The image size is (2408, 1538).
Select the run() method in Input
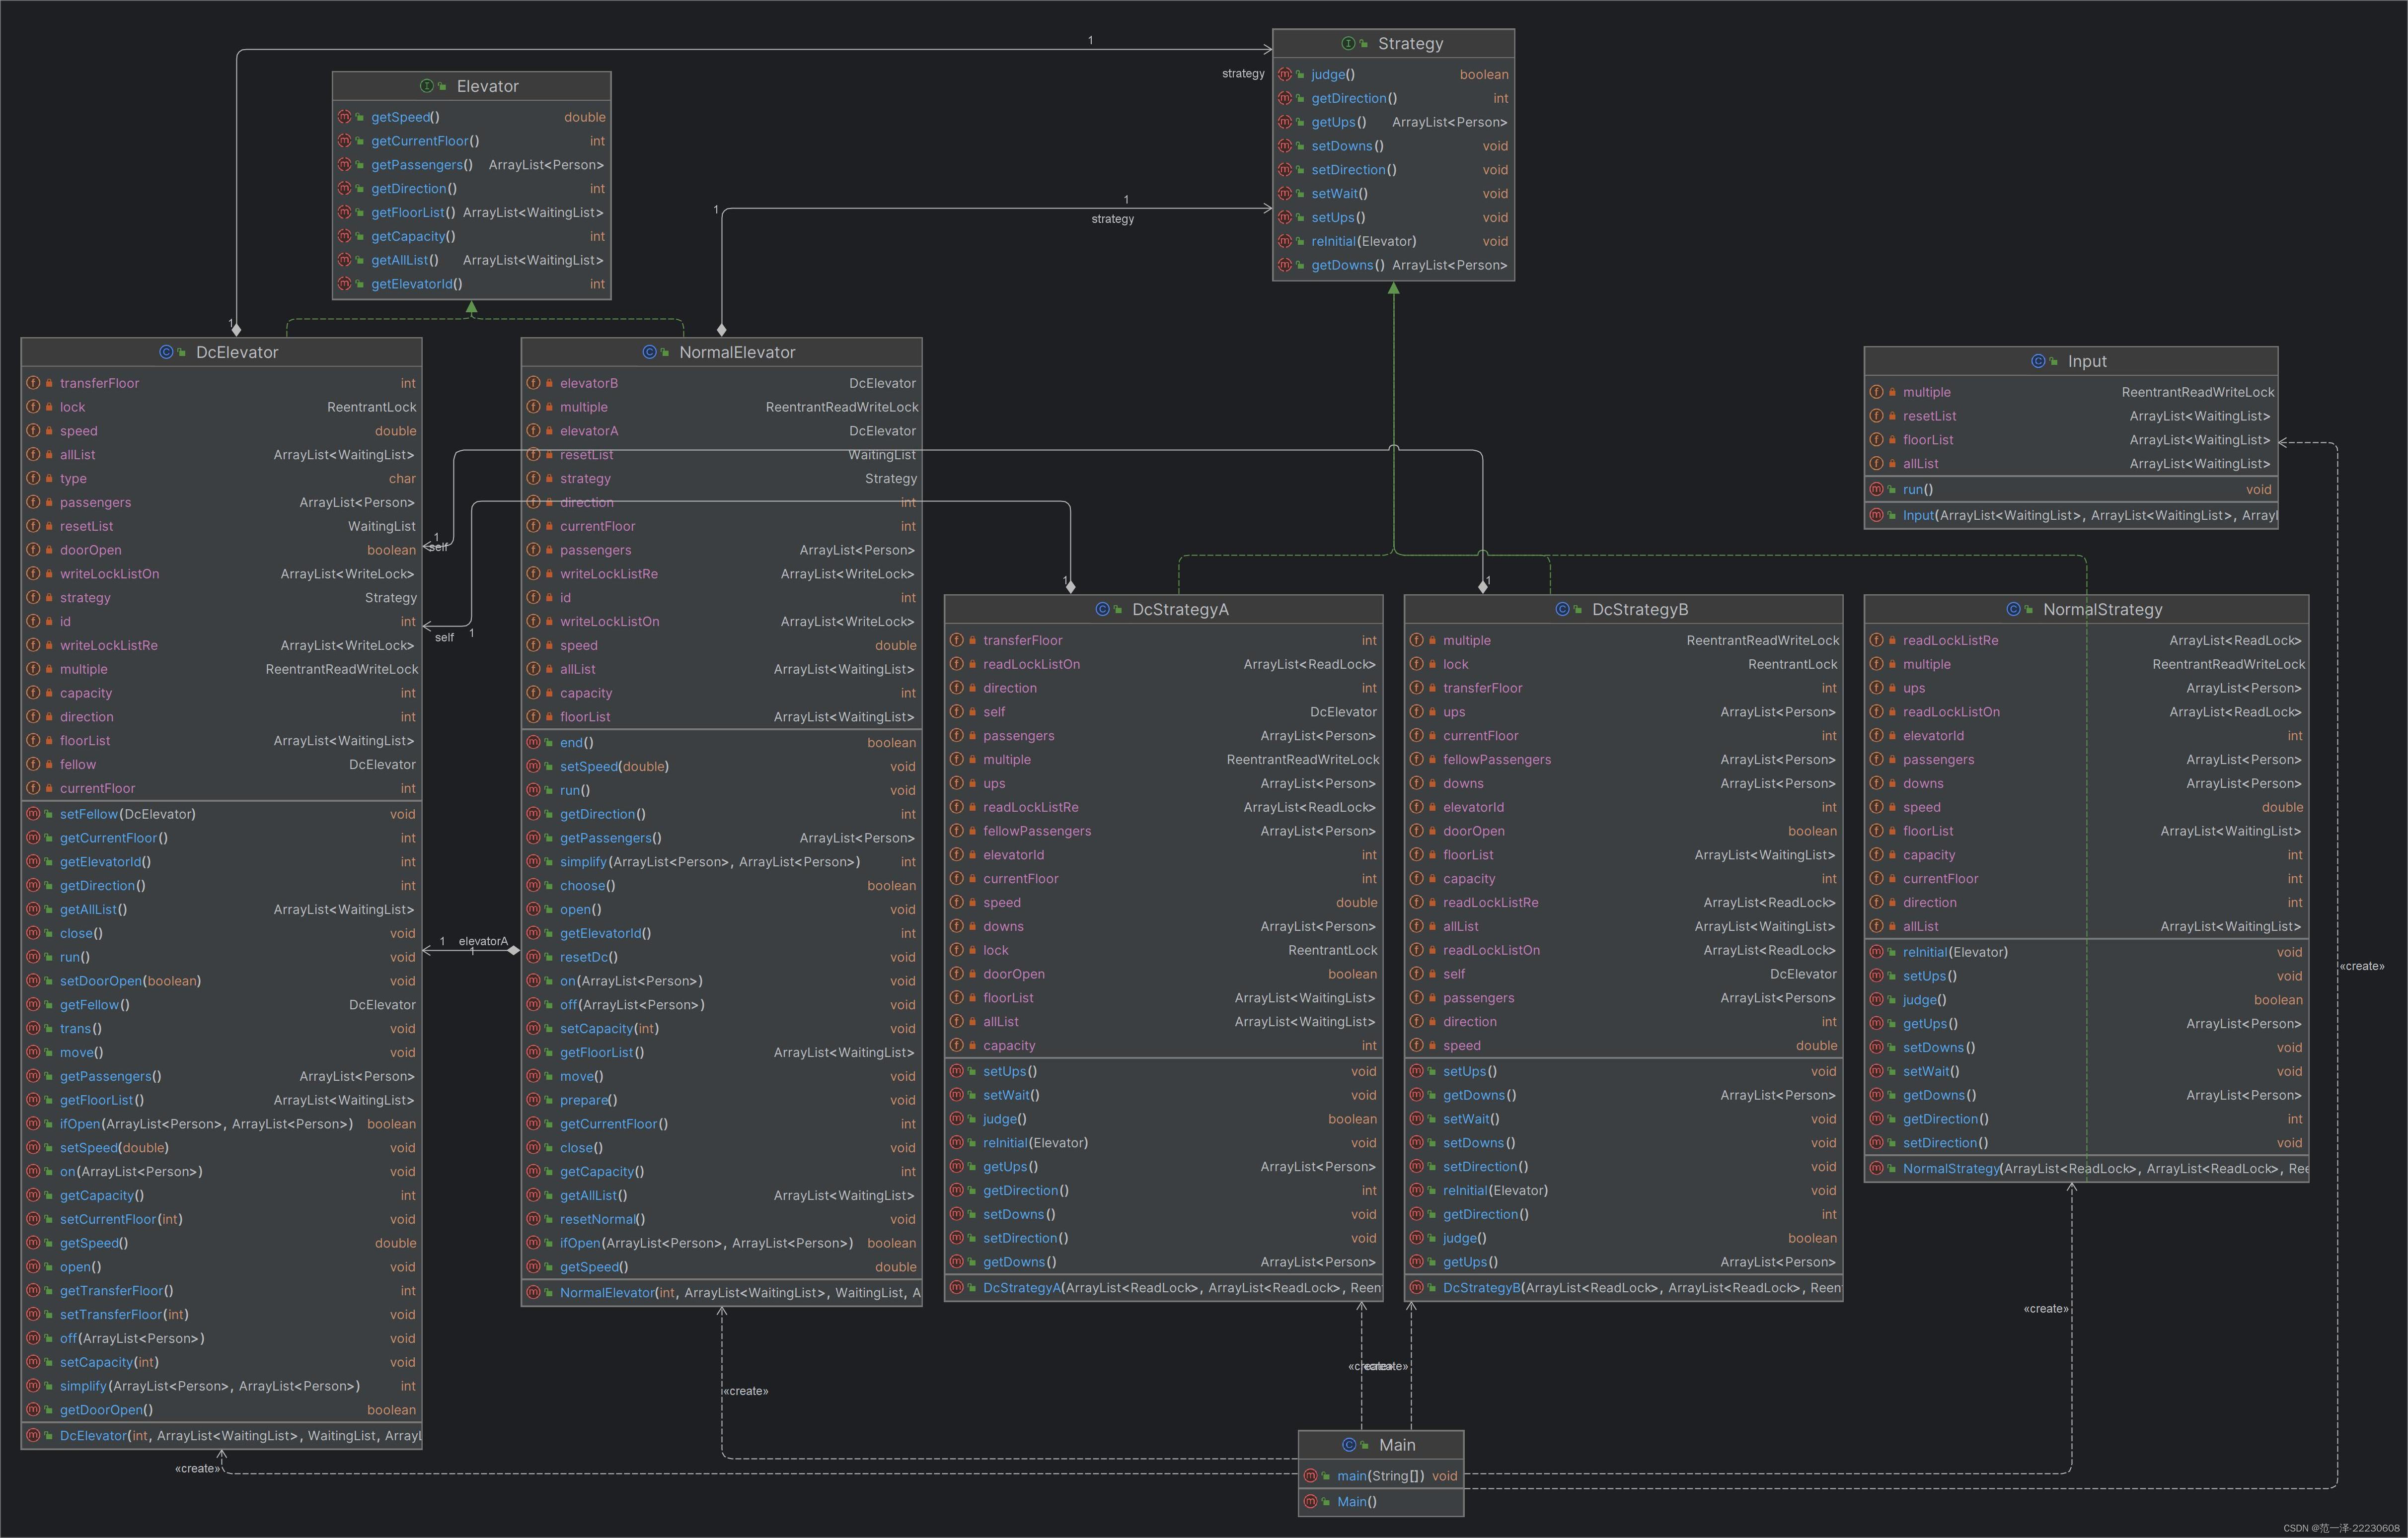click(1917, 489)
